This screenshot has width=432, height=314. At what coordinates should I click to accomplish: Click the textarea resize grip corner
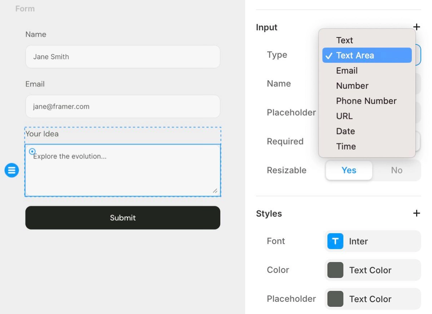215,191
